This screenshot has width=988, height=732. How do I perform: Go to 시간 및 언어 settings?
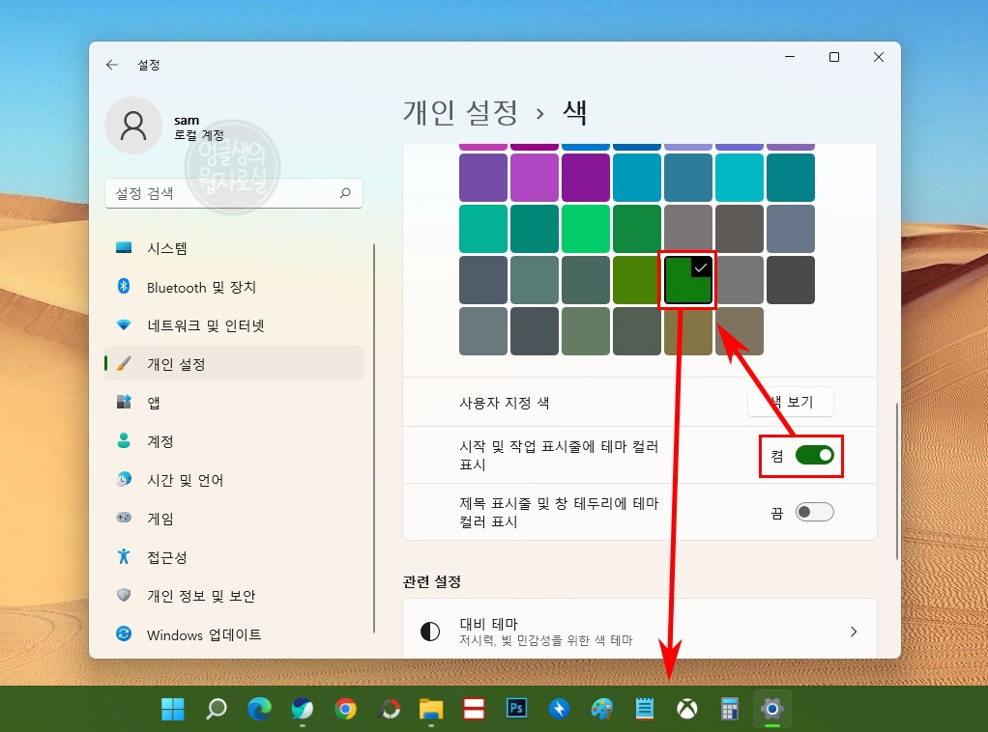click(234, 480)
